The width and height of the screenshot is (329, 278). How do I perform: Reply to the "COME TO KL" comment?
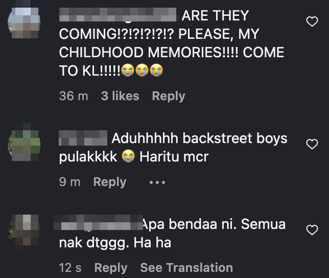tap(169, 96)
